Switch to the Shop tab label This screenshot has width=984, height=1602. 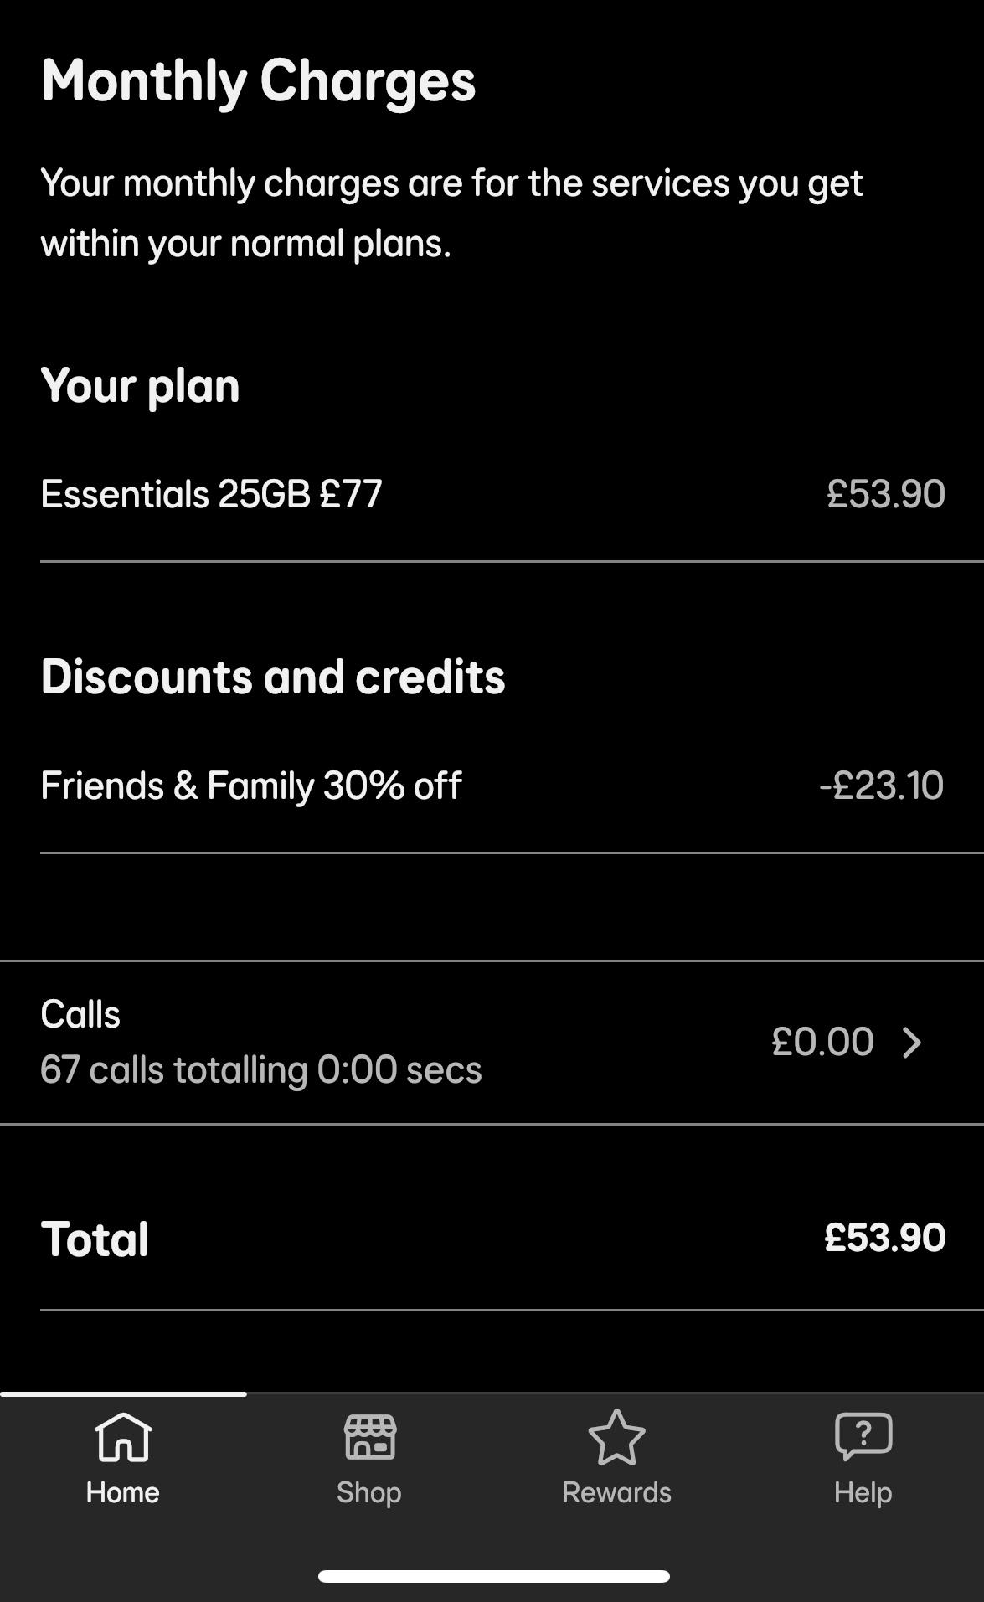pyautogui.click(x=369, y=1492)
